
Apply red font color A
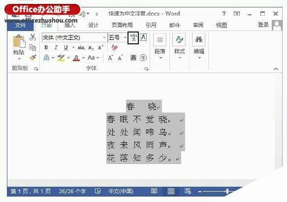tap(76, 58)
